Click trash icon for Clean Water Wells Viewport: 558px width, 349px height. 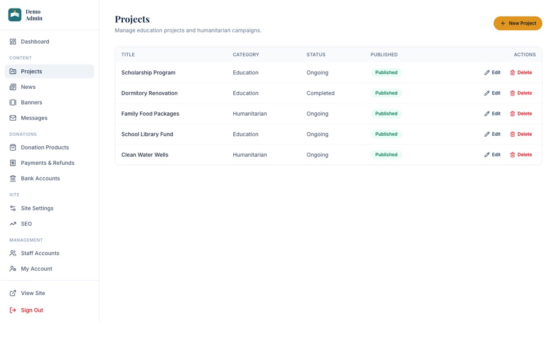(x=512, y=155)
